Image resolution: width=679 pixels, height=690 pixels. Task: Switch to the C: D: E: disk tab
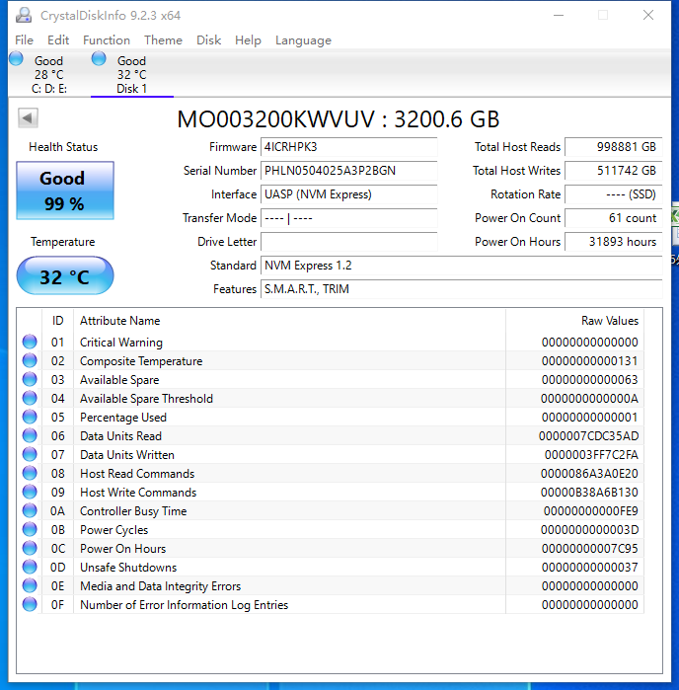point(48,74)
